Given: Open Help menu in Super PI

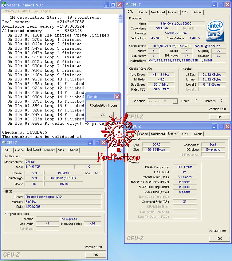Looking at the screenshot, I should click(46, 11).
